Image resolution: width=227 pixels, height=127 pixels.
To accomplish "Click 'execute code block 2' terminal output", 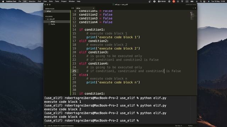I will 63,109.
